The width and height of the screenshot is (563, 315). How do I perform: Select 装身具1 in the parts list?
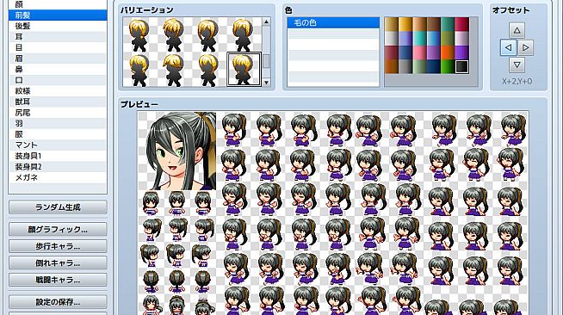58,156
